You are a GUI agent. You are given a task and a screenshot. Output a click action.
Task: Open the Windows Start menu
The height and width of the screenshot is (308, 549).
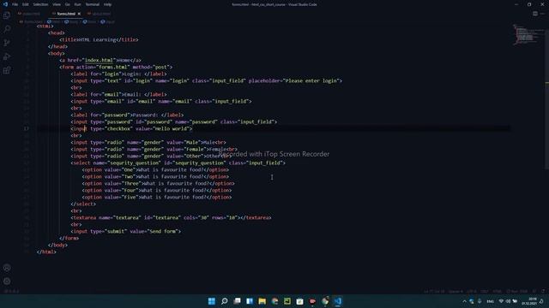(212, 301)
